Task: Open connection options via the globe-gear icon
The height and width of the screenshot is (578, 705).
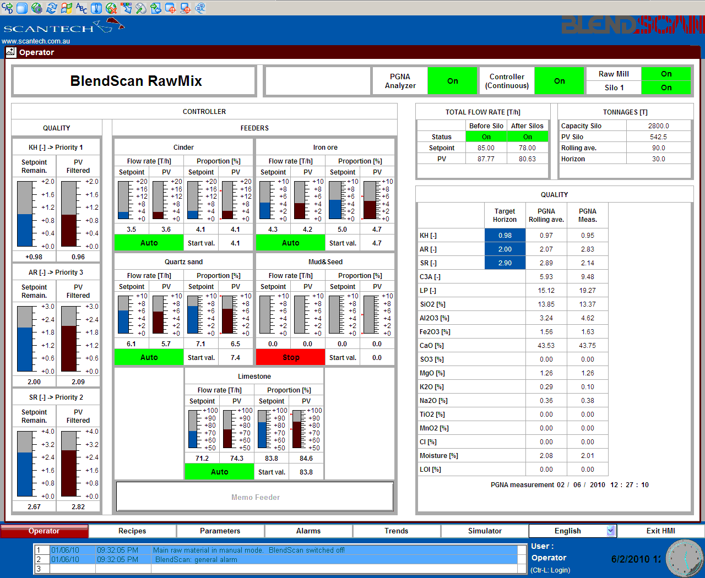Action: point(37,8)
